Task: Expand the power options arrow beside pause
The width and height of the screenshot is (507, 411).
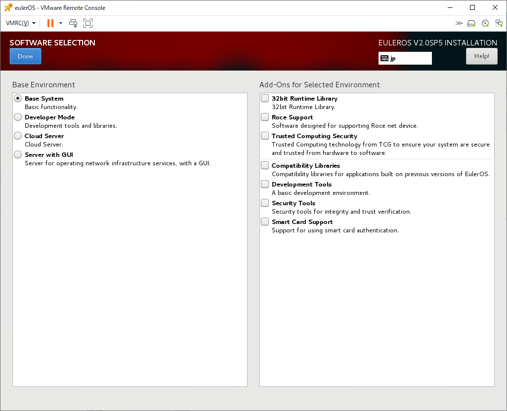Action: [x=61, y=23]
